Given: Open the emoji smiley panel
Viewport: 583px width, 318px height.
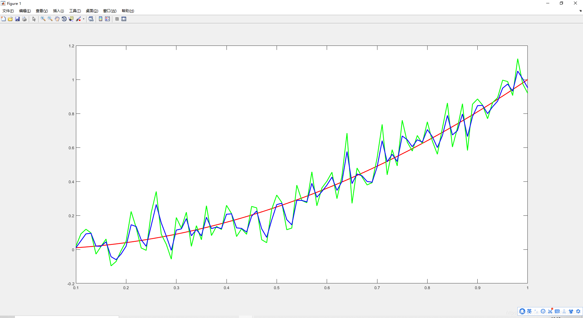Looking at the screenshot, I should click(x=543, y=311).
